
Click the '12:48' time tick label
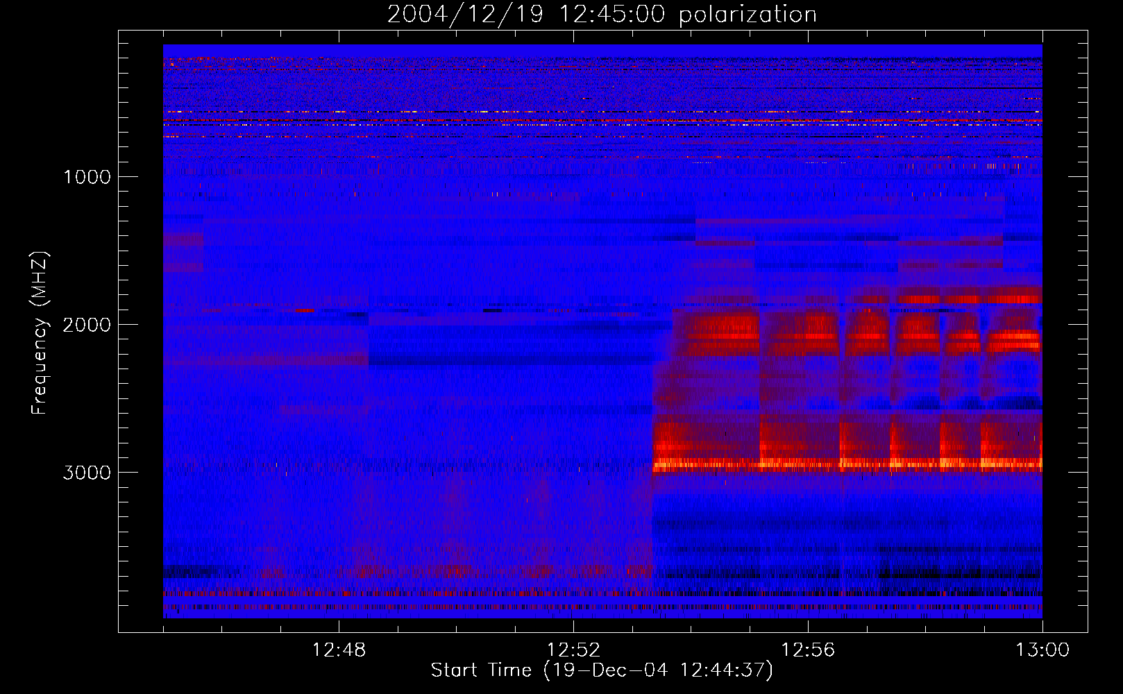click(339, 650)
